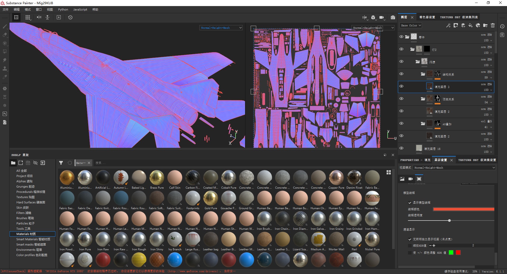This screenshot has width=507, height=274.
Task: Enable the 缩放HDR值 checkbox
Action: pos(410,246)
